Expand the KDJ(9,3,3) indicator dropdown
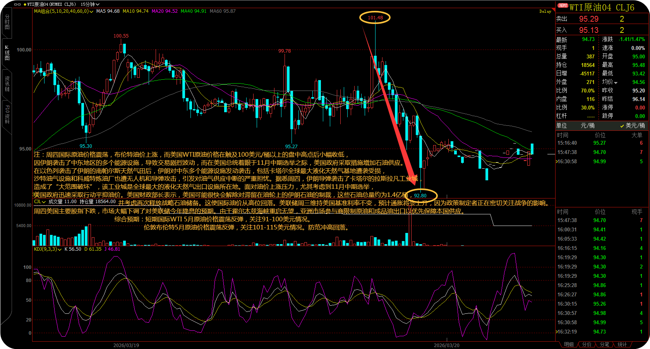The height and width of the screenshot is (349, 650). tap(60, 249)
